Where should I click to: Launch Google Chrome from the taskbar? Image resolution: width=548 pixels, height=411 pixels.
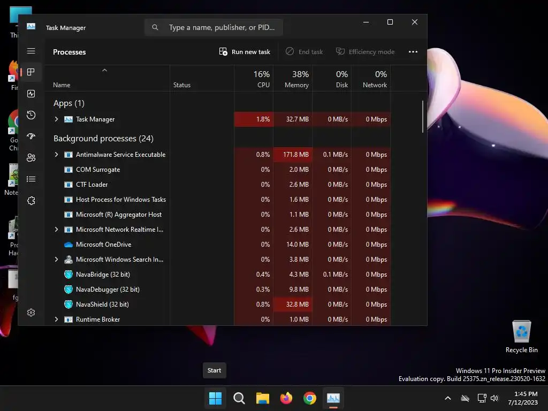pyautogui.click(x=310, y=398)
